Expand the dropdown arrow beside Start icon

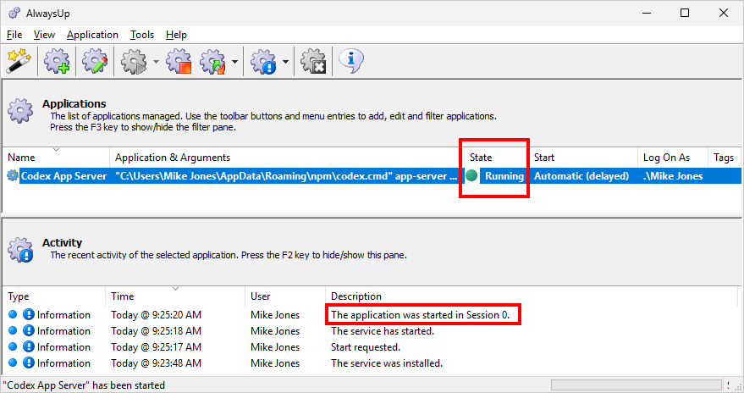tap(156, 62)
